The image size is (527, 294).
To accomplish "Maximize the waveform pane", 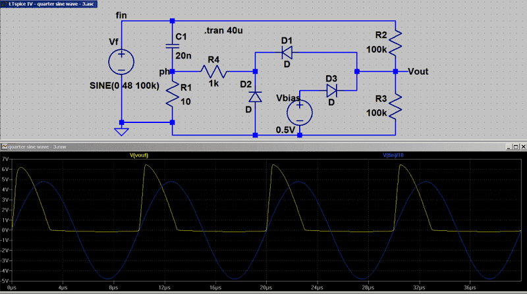I will [x=516, y=147].
